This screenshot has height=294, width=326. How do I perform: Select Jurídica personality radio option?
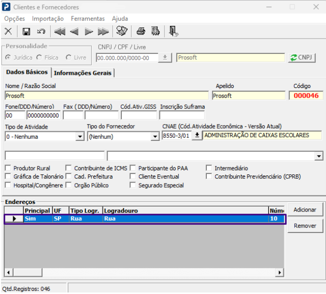pos(8,57)
